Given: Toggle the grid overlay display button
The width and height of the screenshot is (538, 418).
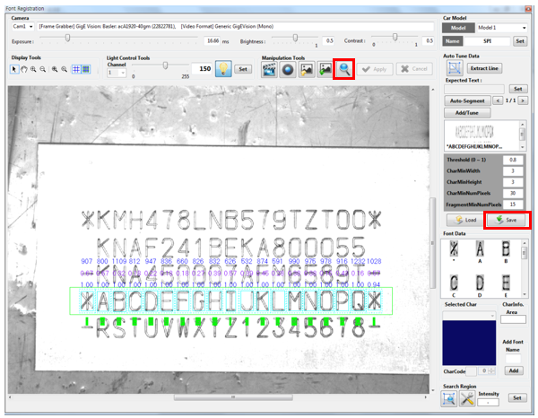Looking at the screenshot, I should (74, 69).
